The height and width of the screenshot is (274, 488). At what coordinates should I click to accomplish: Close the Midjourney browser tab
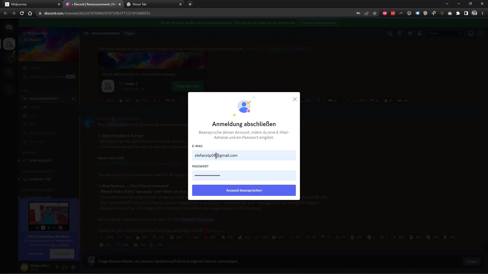[59, 4]
